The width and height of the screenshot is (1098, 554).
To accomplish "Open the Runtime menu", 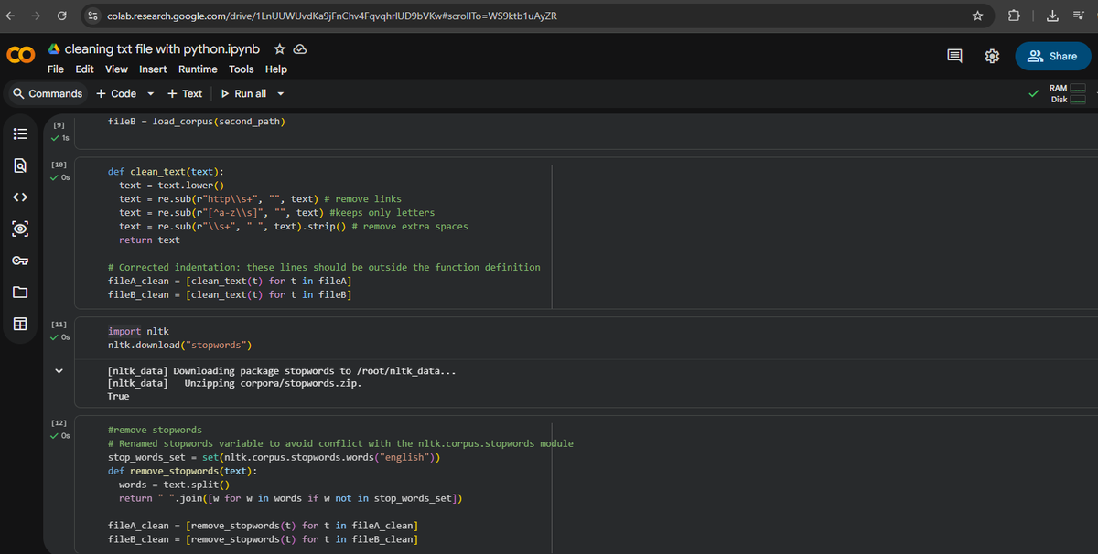I will coord(198,69).
